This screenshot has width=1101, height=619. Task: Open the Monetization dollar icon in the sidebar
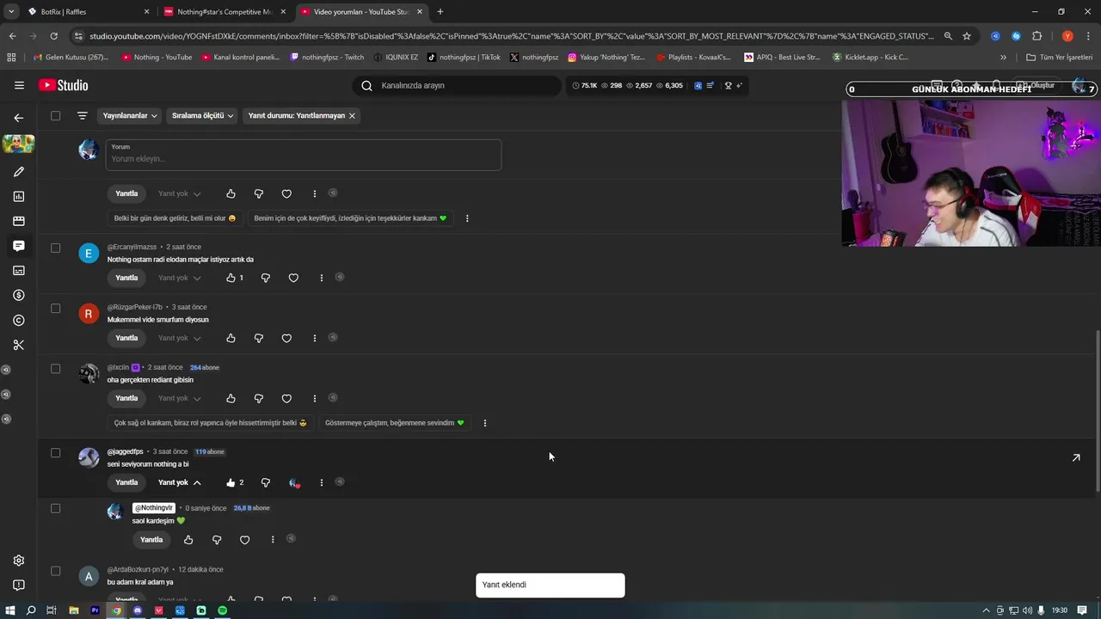tap(19, 295)
